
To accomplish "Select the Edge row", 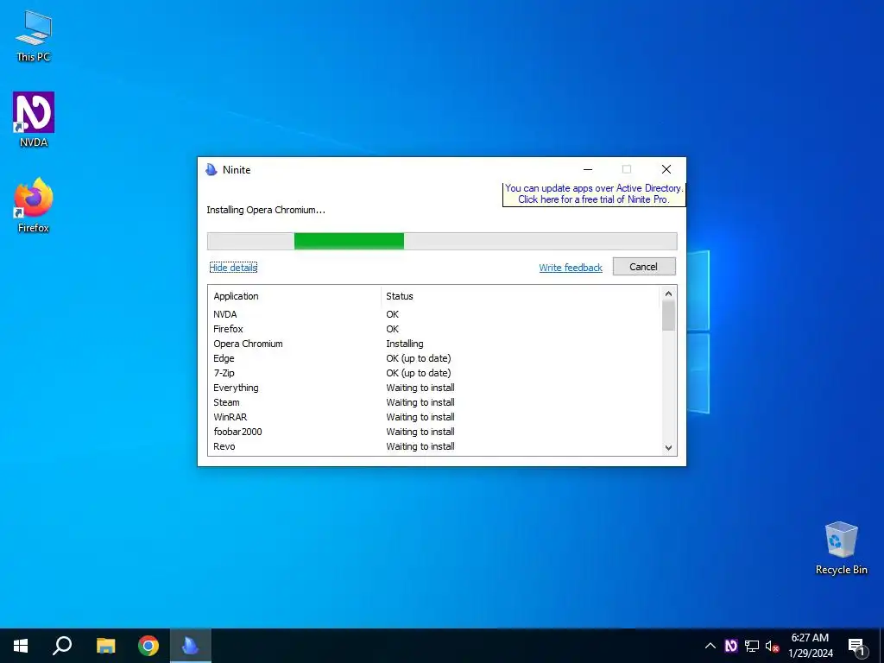I will [x=434, y=358].
